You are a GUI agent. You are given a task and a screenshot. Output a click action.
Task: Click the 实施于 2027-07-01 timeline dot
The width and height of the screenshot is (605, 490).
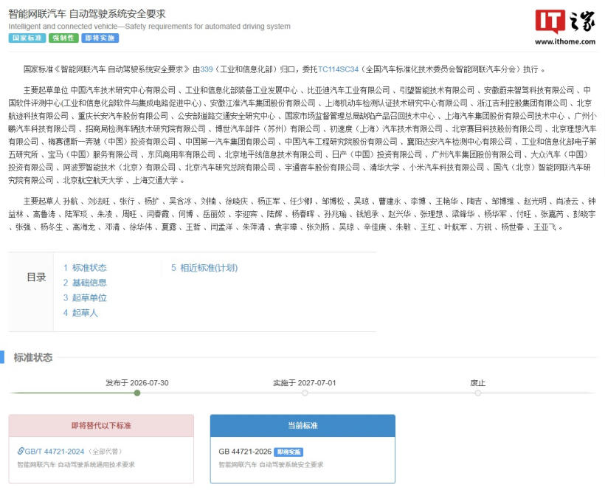[305, 393]
